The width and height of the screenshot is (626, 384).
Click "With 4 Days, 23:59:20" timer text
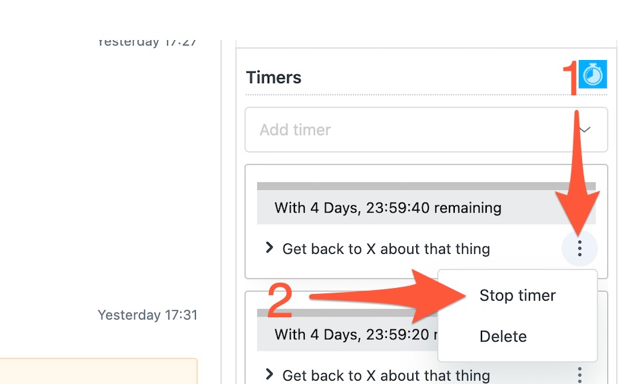point(352,335)
